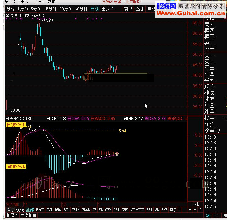Image resolution: width=227 pixels, height=220 pixels.
Task: Click the red arrow marker on MACD
Action: coord(117,154)
